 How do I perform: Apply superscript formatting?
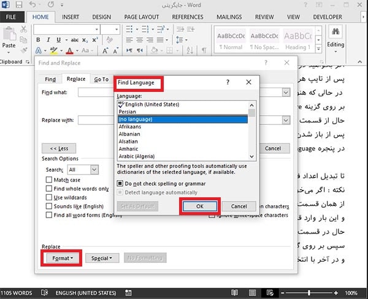(95, 40)
